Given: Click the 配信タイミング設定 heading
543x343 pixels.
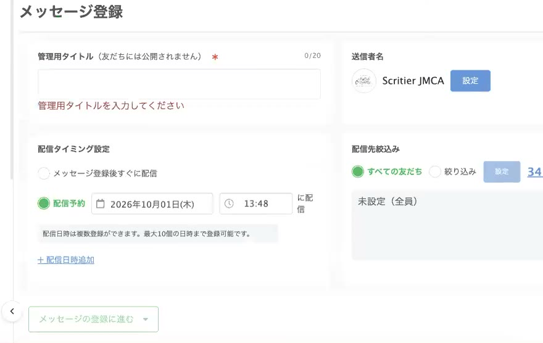Looking at the screenshot, I should click(74, 149).
